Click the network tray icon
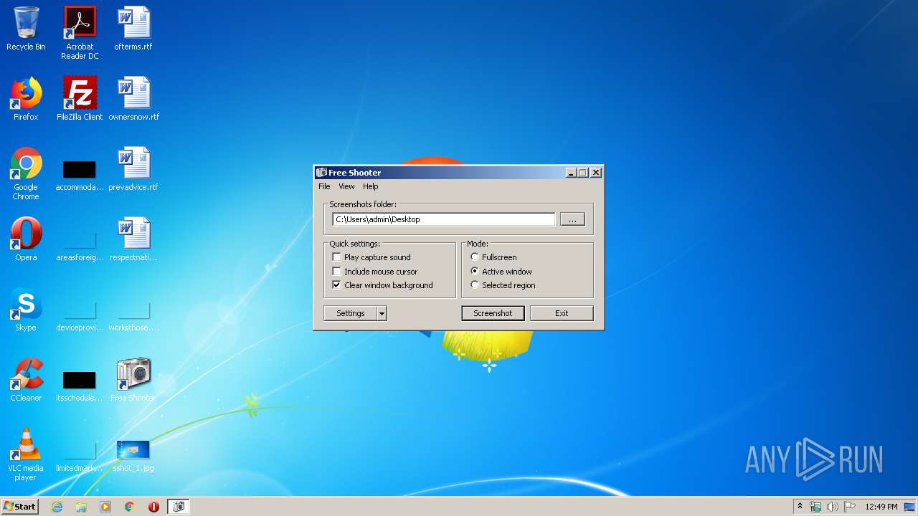 click(x=815, y=507)
